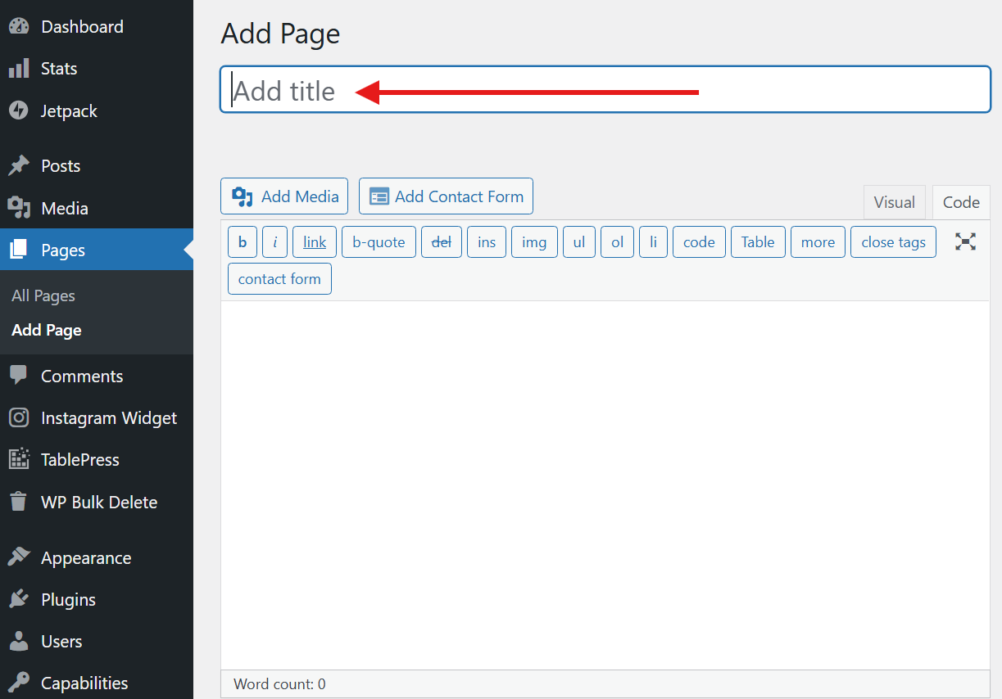Click the contact form quicktag button
Image resolution: width=1002 pixels, height=699 pixels.
pyautogui.click(x=279, y=278)
